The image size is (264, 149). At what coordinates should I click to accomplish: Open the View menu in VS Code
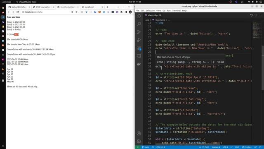coord(158,10)
